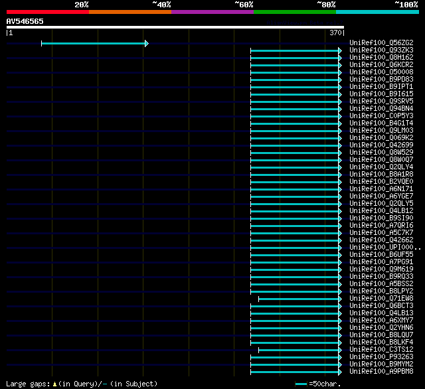Select the UniRef100_B8LPY2 hit
Image resolution: width=425 pixels, height=389 pixels.
(381, 291)
